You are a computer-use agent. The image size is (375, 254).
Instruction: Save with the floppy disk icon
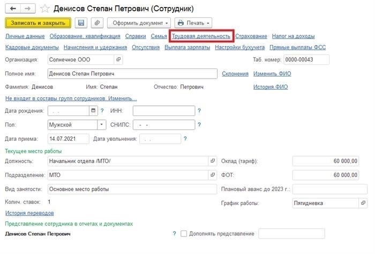81,23
